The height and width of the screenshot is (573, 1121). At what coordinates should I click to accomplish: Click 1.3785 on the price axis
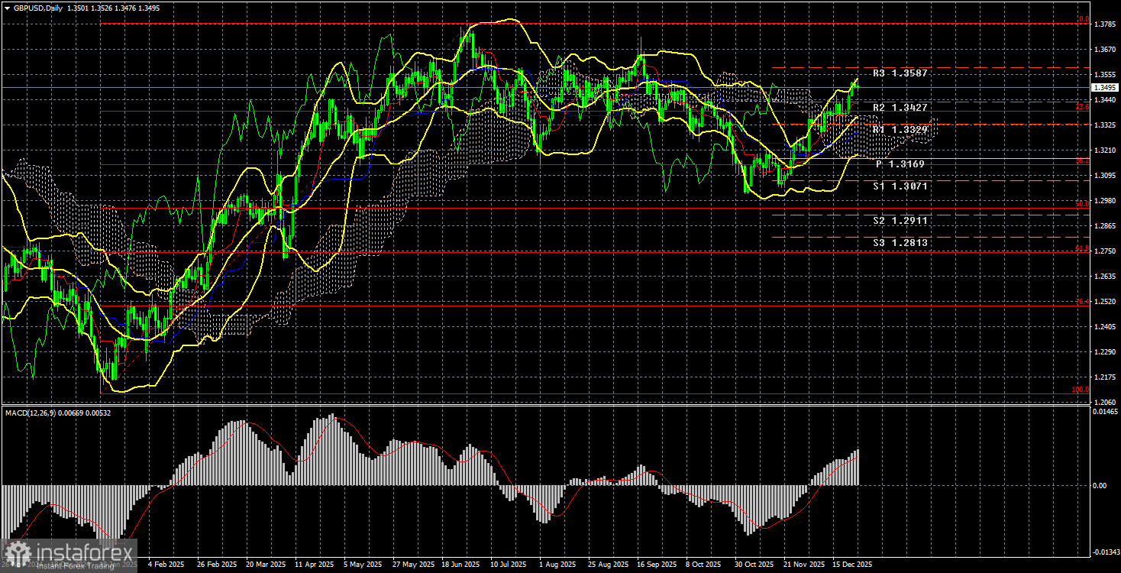tap(1106, 24)
